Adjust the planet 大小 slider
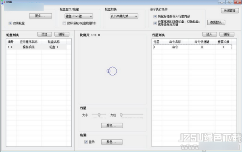Screen dimensions: 242x152 pyautogui.click(x=99, y=115)
